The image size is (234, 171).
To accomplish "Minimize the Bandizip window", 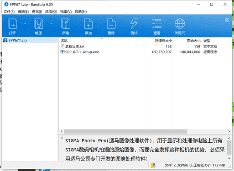I will point(198,5).
